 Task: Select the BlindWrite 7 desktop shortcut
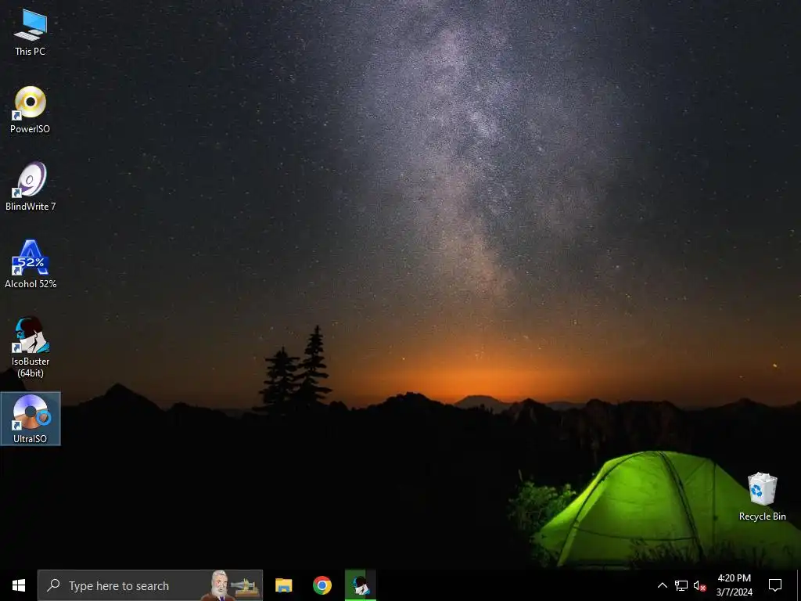pyautogui.click(x=31, y=186)
